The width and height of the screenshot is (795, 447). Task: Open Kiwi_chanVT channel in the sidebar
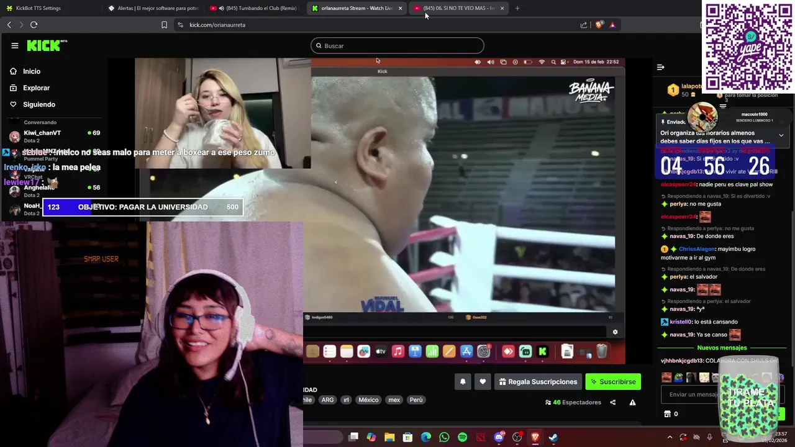point(55,136)
